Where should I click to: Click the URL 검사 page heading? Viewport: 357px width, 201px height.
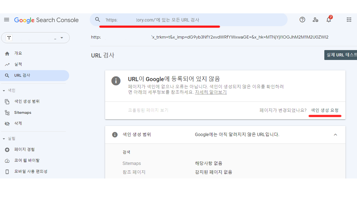pos(103,55)
